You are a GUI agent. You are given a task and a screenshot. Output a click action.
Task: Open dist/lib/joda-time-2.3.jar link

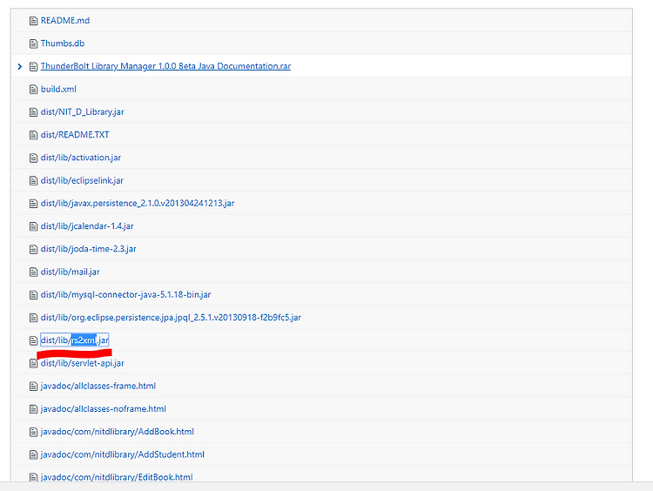88,249
